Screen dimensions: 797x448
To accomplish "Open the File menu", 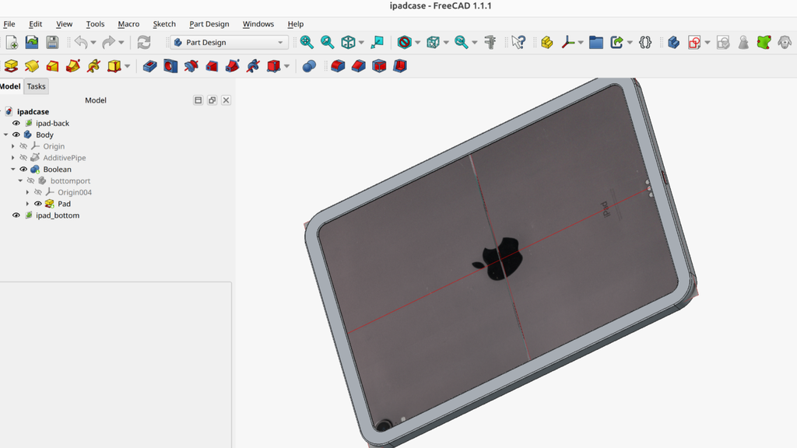I will point(9,24).
